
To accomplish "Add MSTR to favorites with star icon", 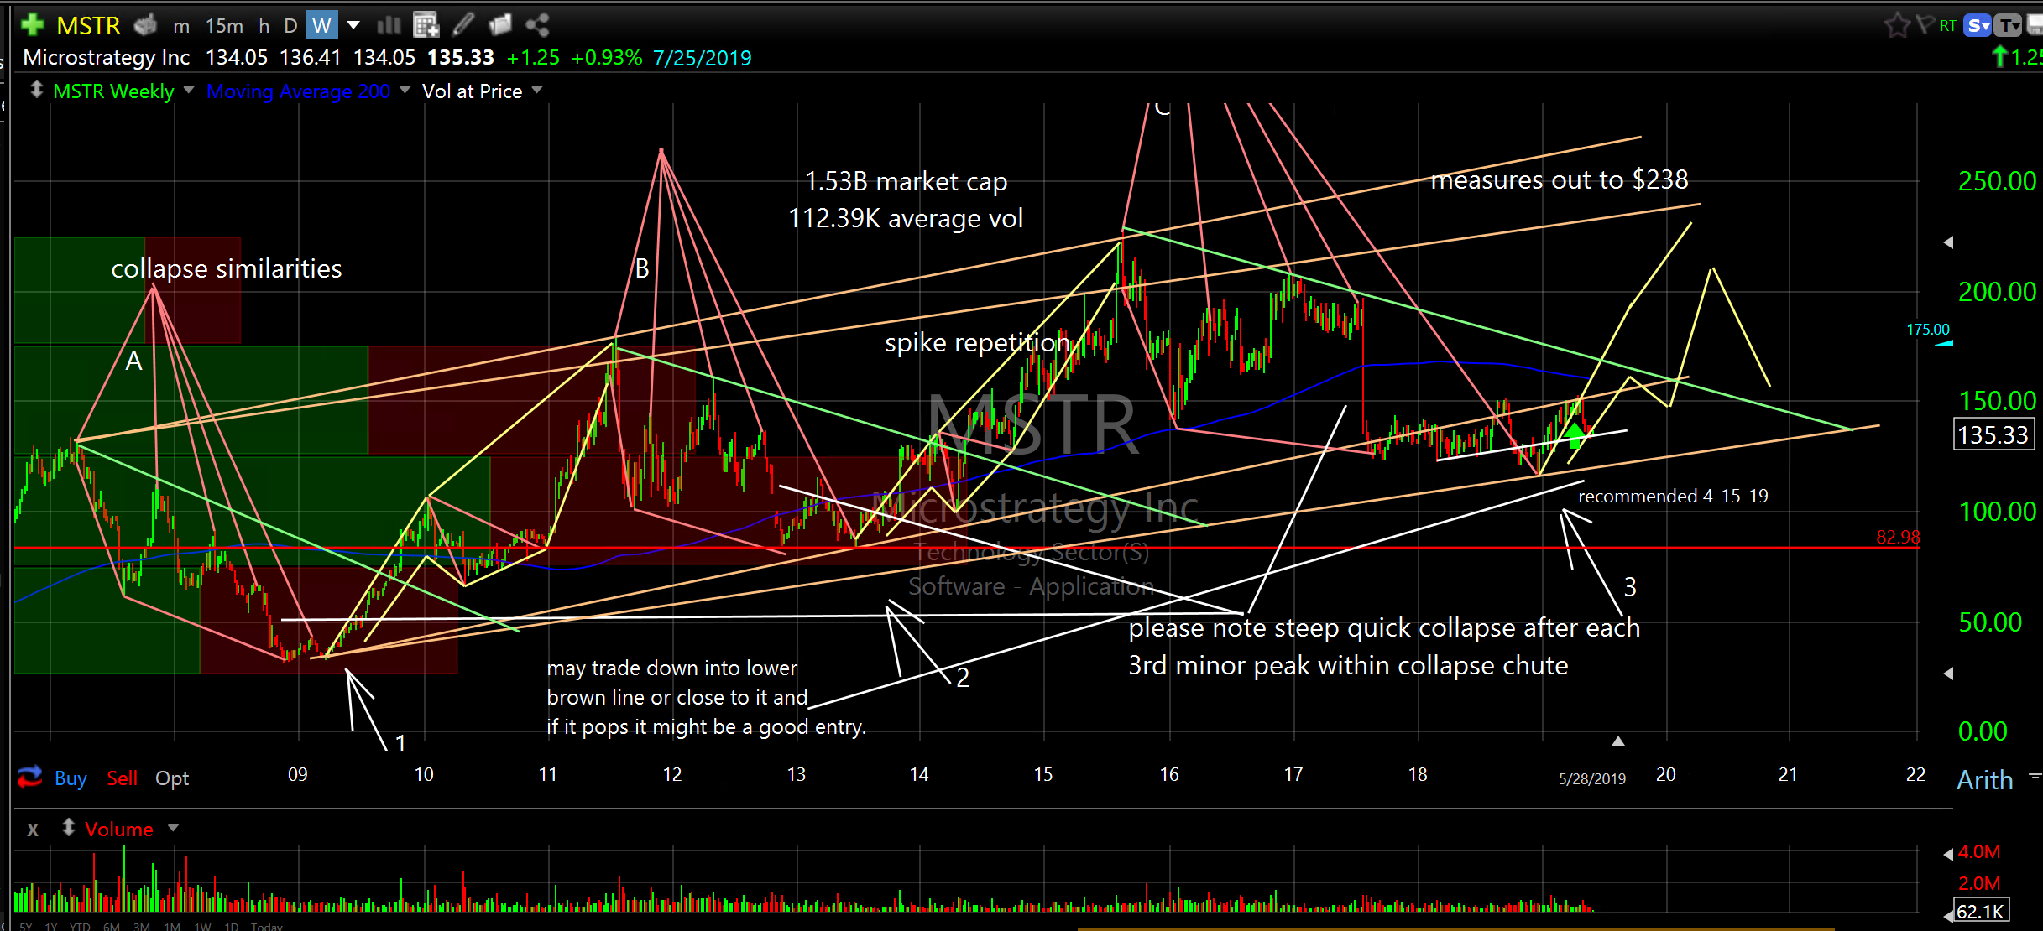I will click(x=1896, y=25).
